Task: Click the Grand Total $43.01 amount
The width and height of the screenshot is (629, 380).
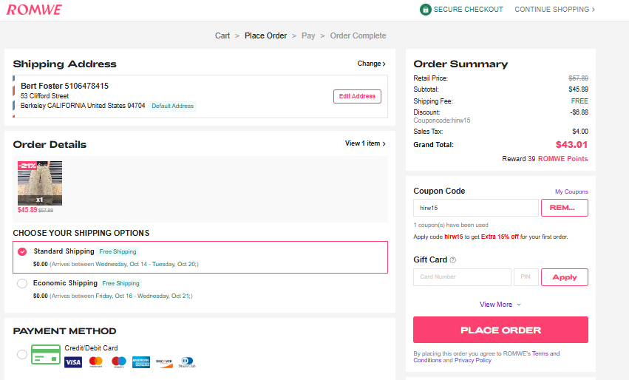Action: click(x=571, y=145)
